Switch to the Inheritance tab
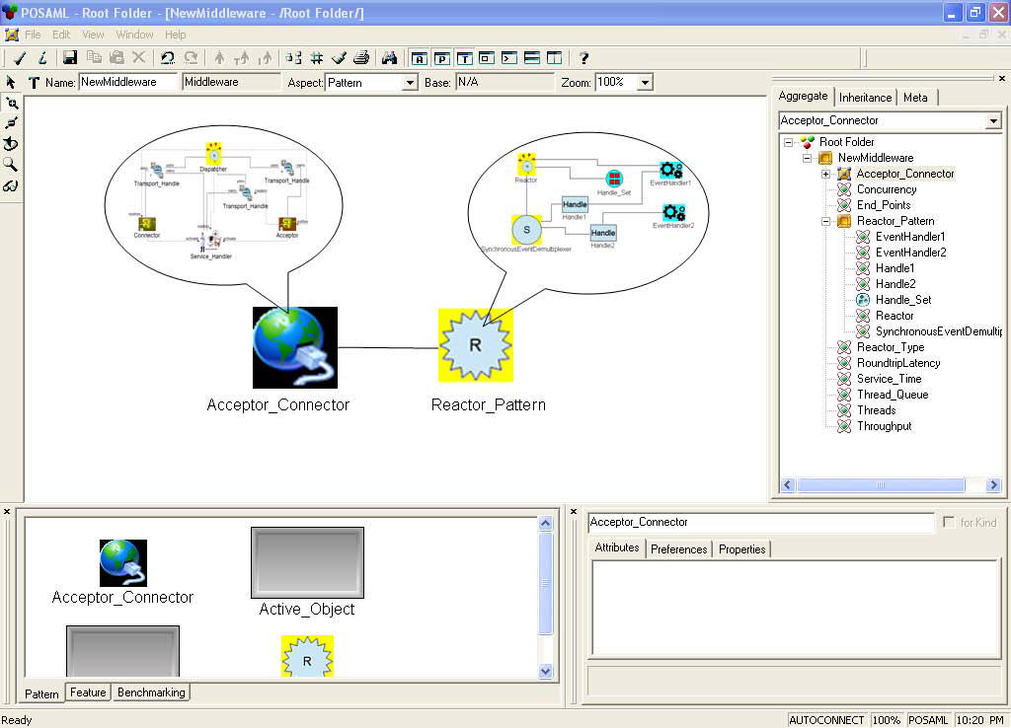This screenshot has height=728, width=1011. [x=865, y=98]
